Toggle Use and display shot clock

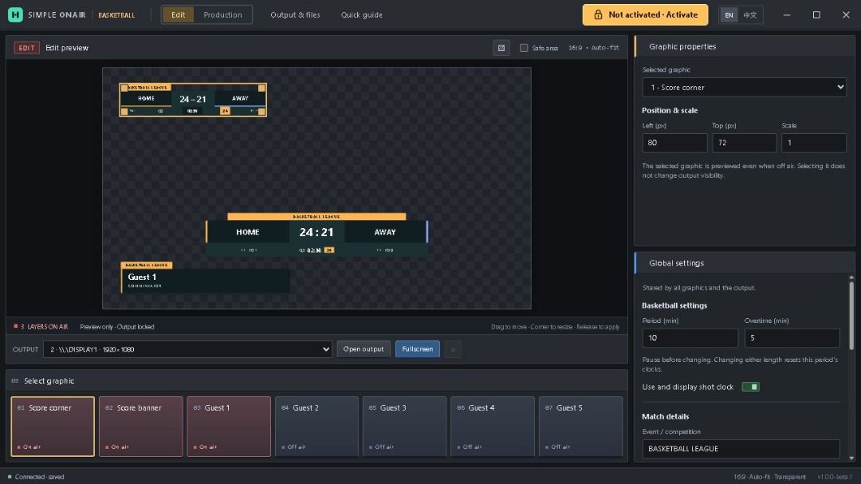tap(750, 387)
